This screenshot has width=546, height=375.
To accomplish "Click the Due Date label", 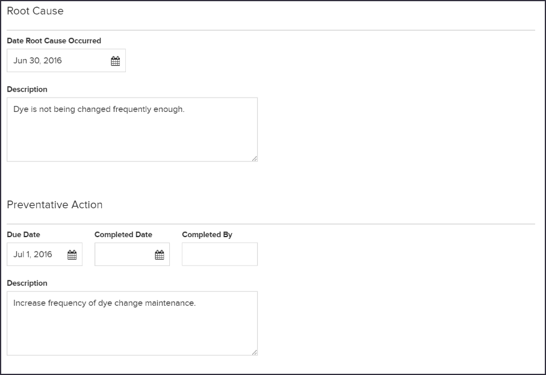I will pos(23,235).
